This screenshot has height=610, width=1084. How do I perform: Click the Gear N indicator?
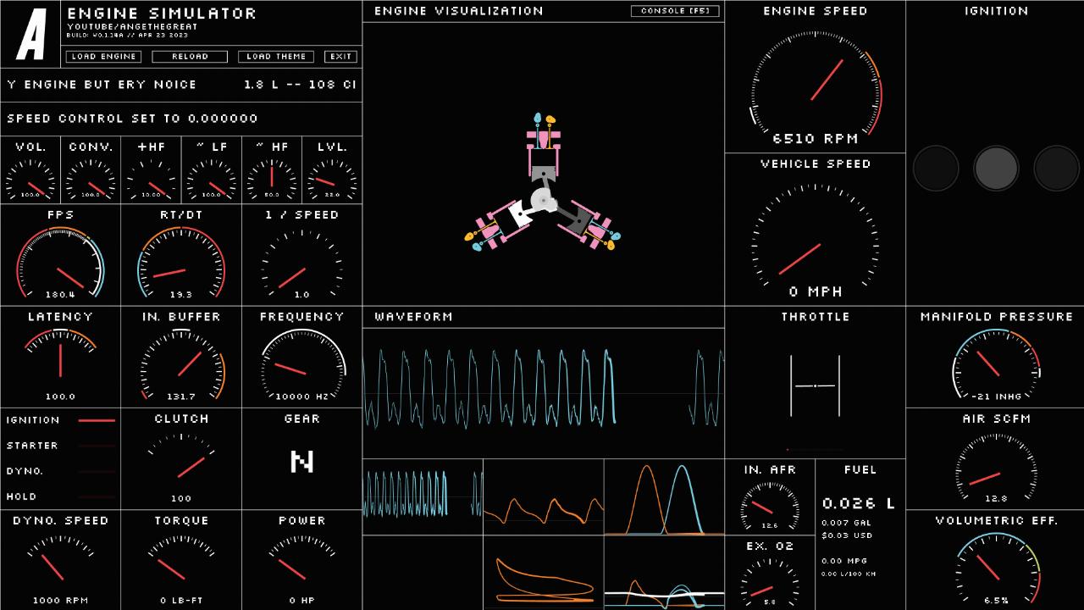tap(301, 462)
